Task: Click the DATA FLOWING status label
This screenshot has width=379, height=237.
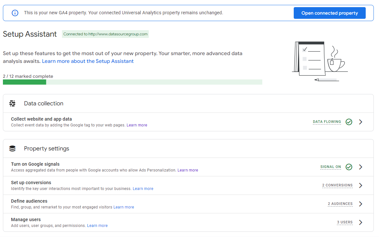Action: point(327,122)
